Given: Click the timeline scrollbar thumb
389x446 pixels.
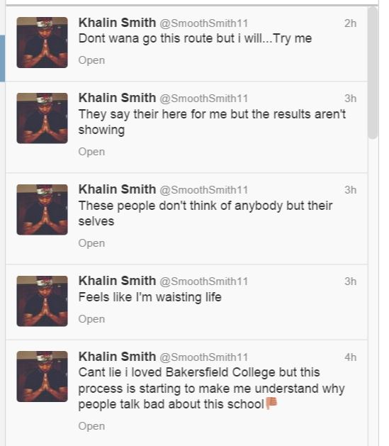Looking at the screenshot, I should pyautogui.click(x=373, y=72).
